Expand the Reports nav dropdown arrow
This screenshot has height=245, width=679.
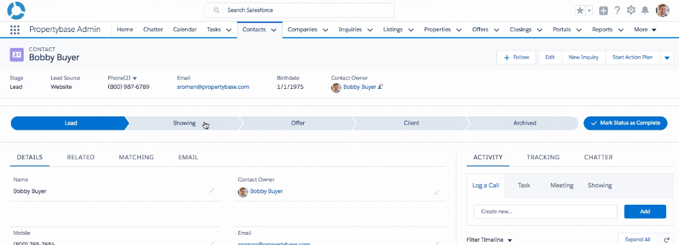[621, 30]
